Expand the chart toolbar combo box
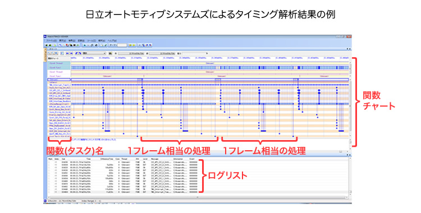 tap(94, 53)
